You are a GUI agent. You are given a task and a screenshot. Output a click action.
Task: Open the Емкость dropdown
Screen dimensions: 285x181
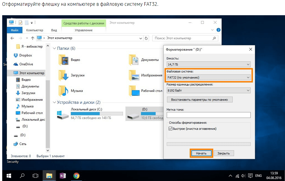click(x=208, y=64)
